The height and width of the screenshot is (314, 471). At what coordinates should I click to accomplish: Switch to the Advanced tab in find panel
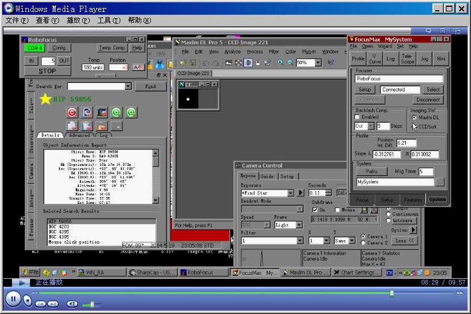pos(79,135)
